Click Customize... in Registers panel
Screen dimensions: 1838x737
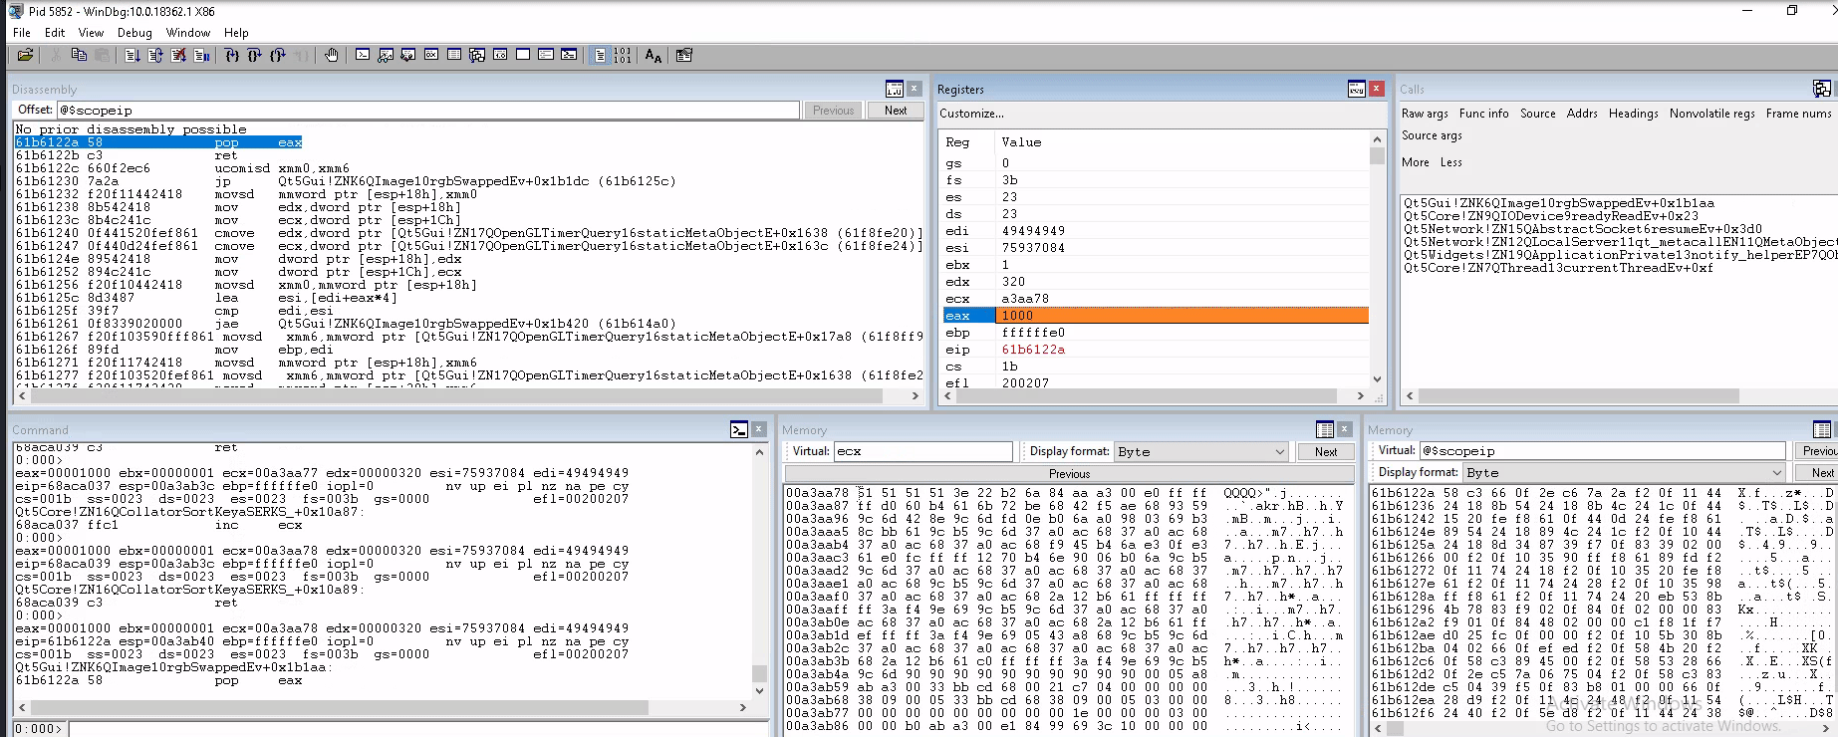point(972,114)
